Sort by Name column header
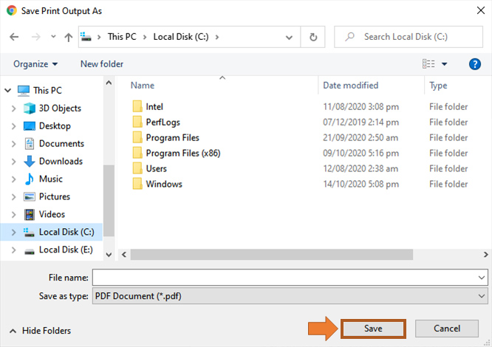Image resolution: width=492 pixels, height=347 pixels. tap(143, 85)
